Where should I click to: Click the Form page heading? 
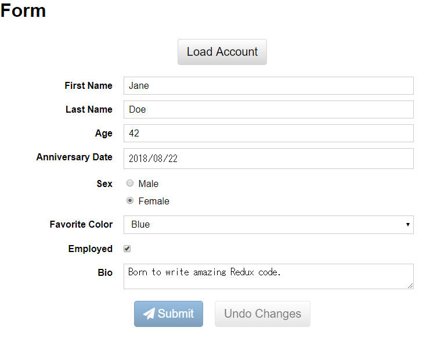click(x=23, y=10)
